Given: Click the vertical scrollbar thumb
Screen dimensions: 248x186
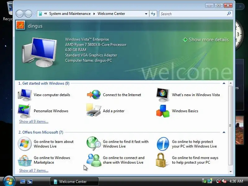Looking at the screenshot, I should (231, 126).
